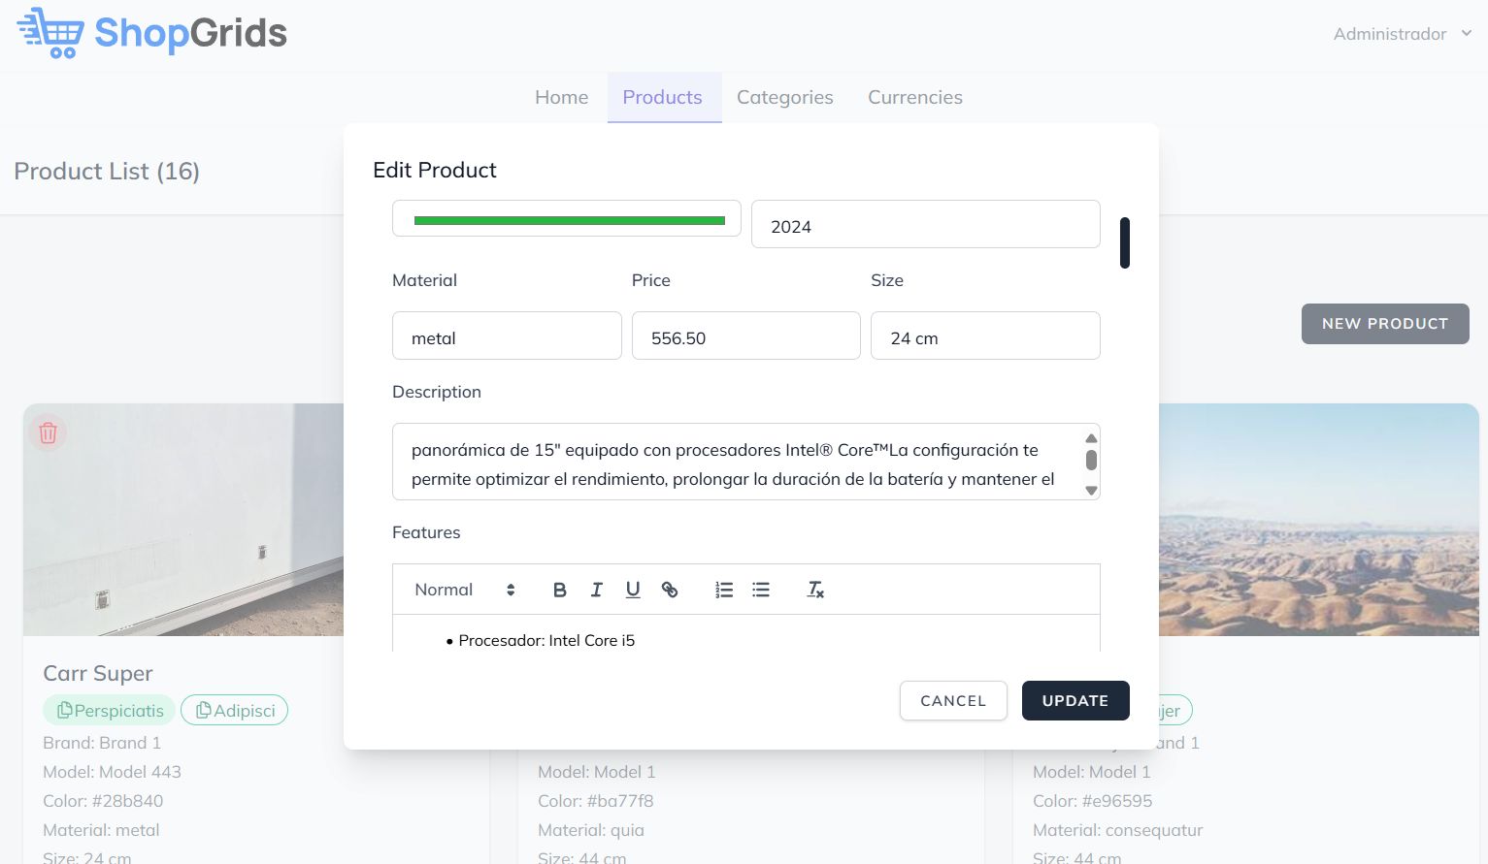Insert a link in Features editor
The height and width of the screenshot is (864, 1488).
670,590
